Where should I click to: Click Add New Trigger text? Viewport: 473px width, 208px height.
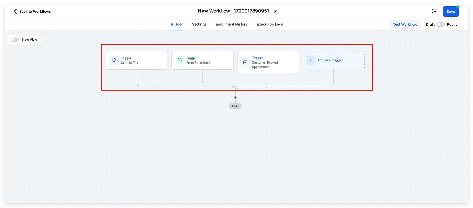[330, 60]
